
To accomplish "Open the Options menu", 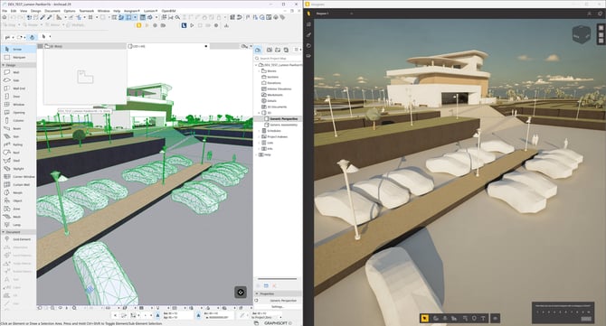I will pyautogui.click(x=70, y=11).
